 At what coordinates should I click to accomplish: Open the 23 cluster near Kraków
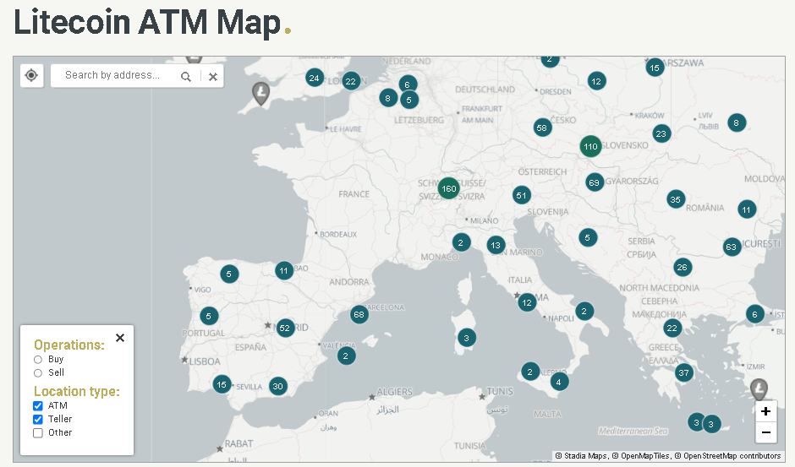661,133
